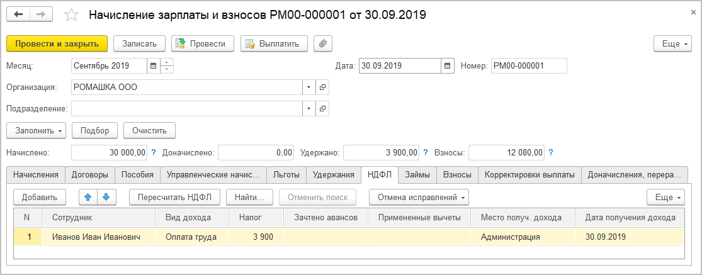The image size is (702, 275).
Task: Click the help question mark beside Начислено
Action: tap(154, 152)
